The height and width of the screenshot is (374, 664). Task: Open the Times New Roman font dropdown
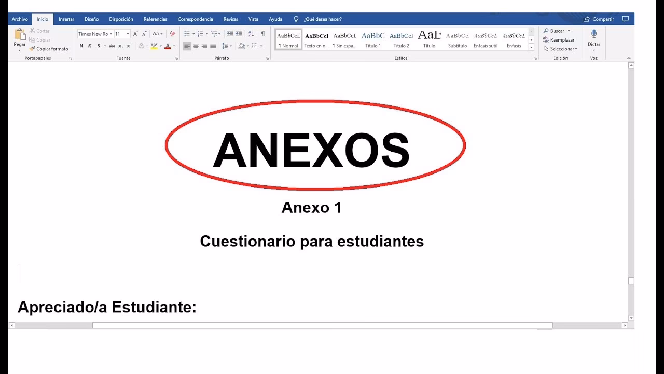pos(110,33)
